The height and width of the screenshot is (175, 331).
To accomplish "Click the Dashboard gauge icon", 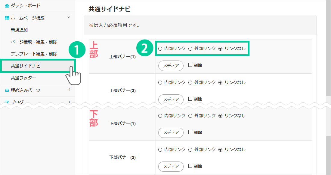I will point(7,6).
